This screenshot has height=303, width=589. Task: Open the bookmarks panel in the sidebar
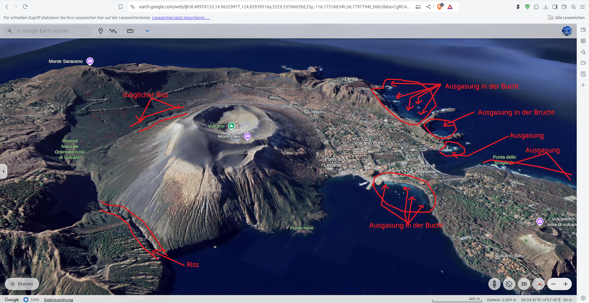[583, 74]
